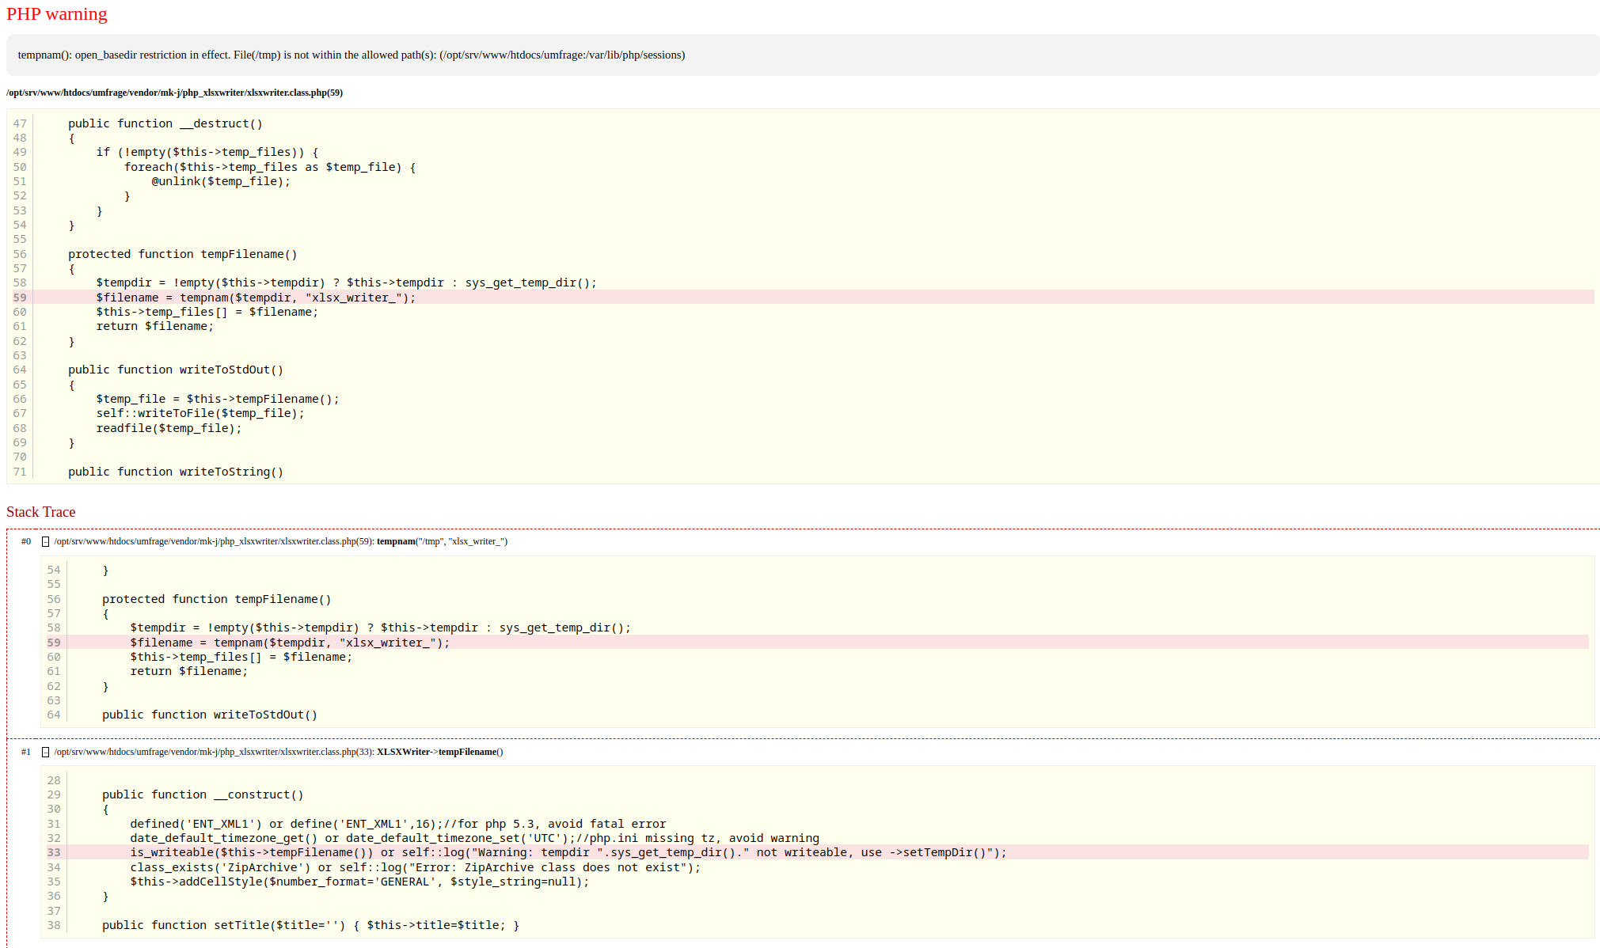The image size is (1600, 948).
Task: Click highlighted line 59 in top code block
Action: (x=256, y=298)
